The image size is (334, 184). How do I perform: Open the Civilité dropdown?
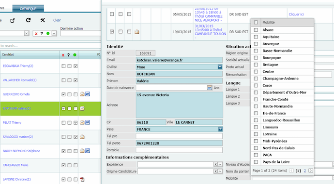point(220,67)
